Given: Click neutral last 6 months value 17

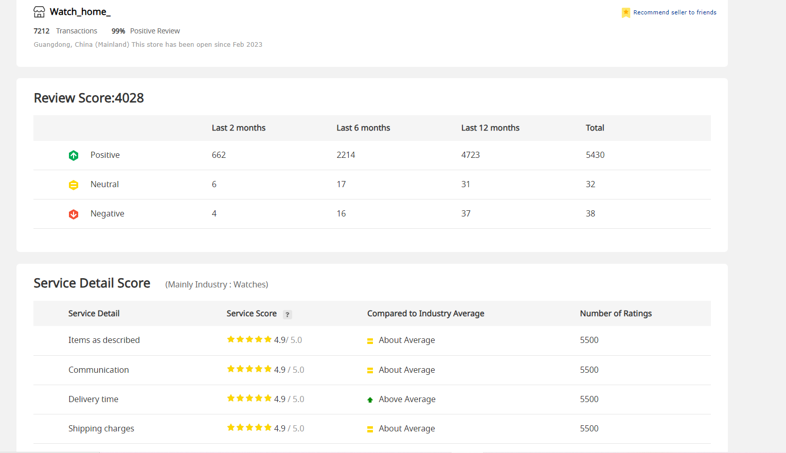Looking at the screenshot, I should coord(341,185).
